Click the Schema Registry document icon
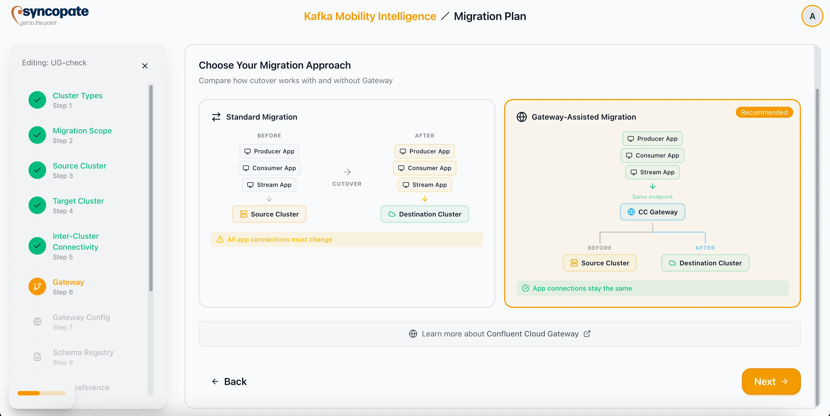The image size is (830, 416). pos(37,356)
